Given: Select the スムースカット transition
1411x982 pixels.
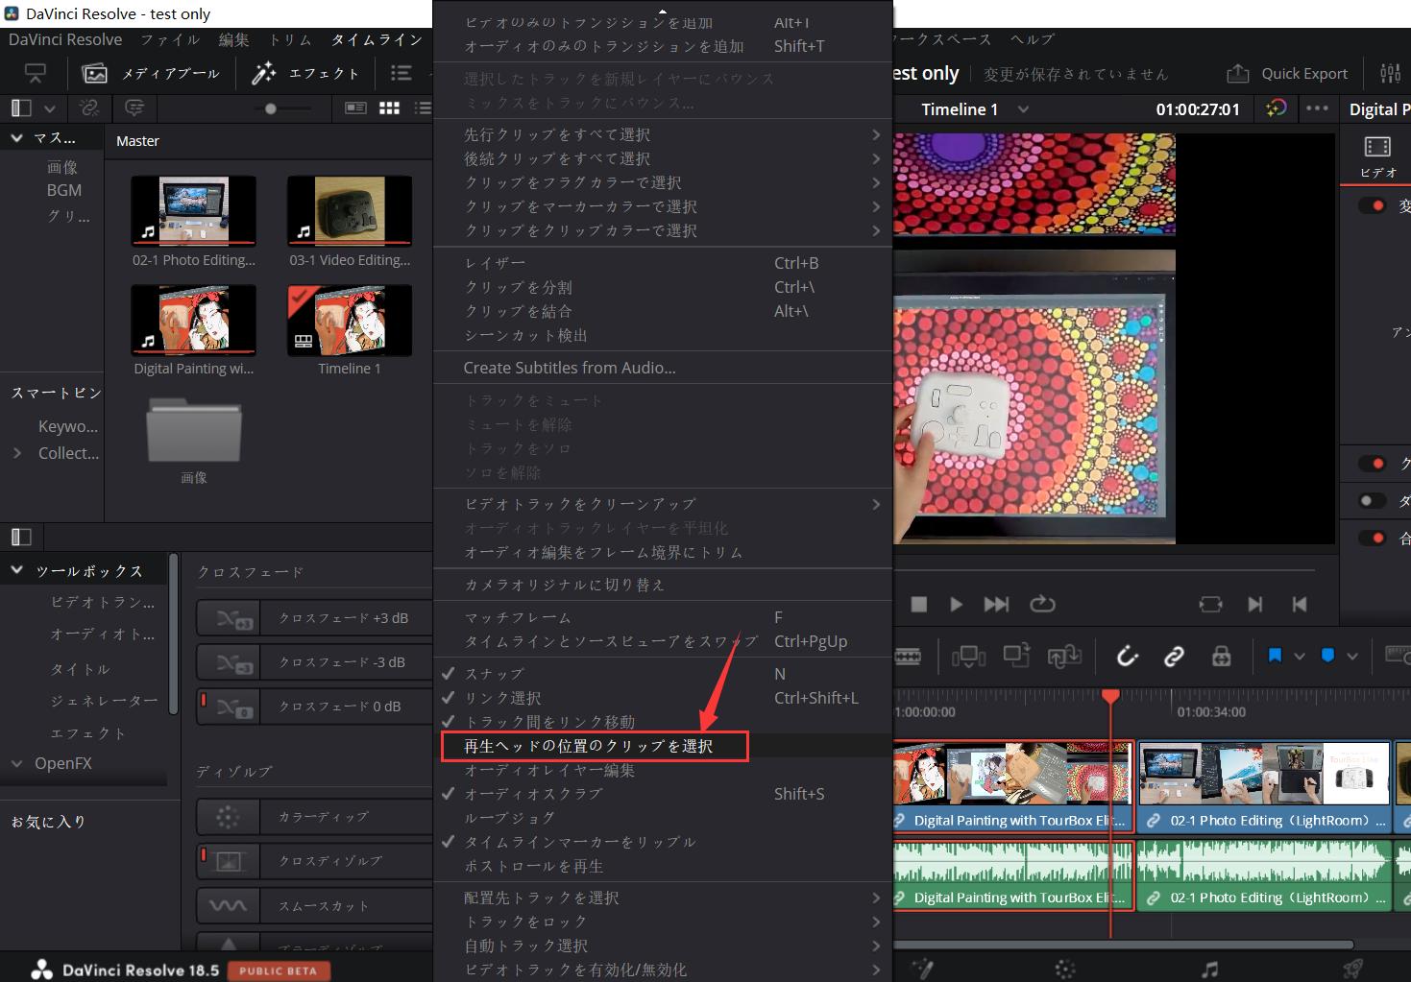Looking at the screenshot, I should click(315, 905).
